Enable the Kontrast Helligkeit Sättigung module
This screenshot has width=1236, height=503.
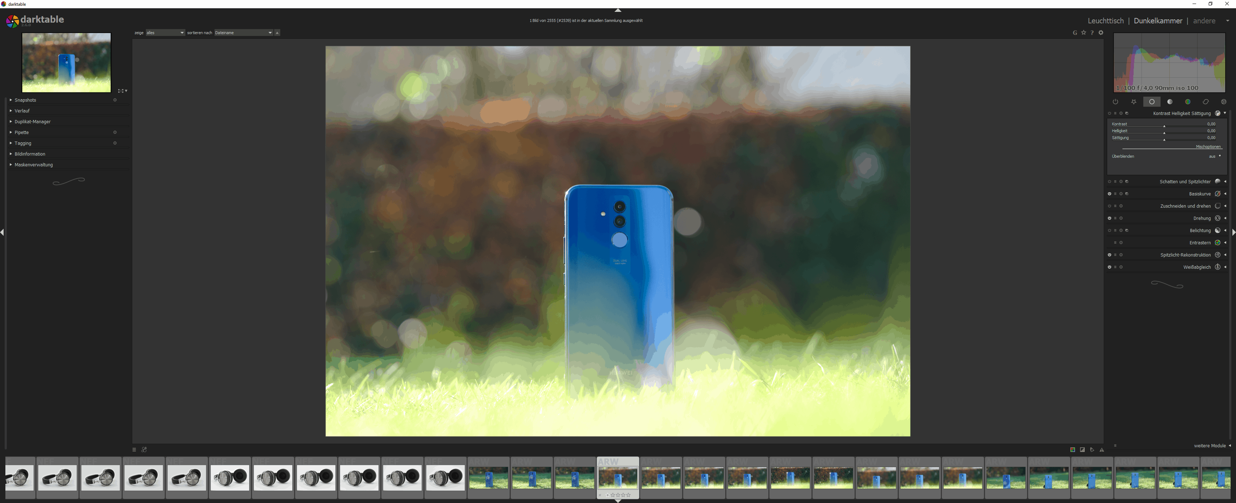coord(1109,113)
